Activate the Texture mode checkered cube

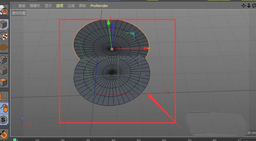point(4,36)
